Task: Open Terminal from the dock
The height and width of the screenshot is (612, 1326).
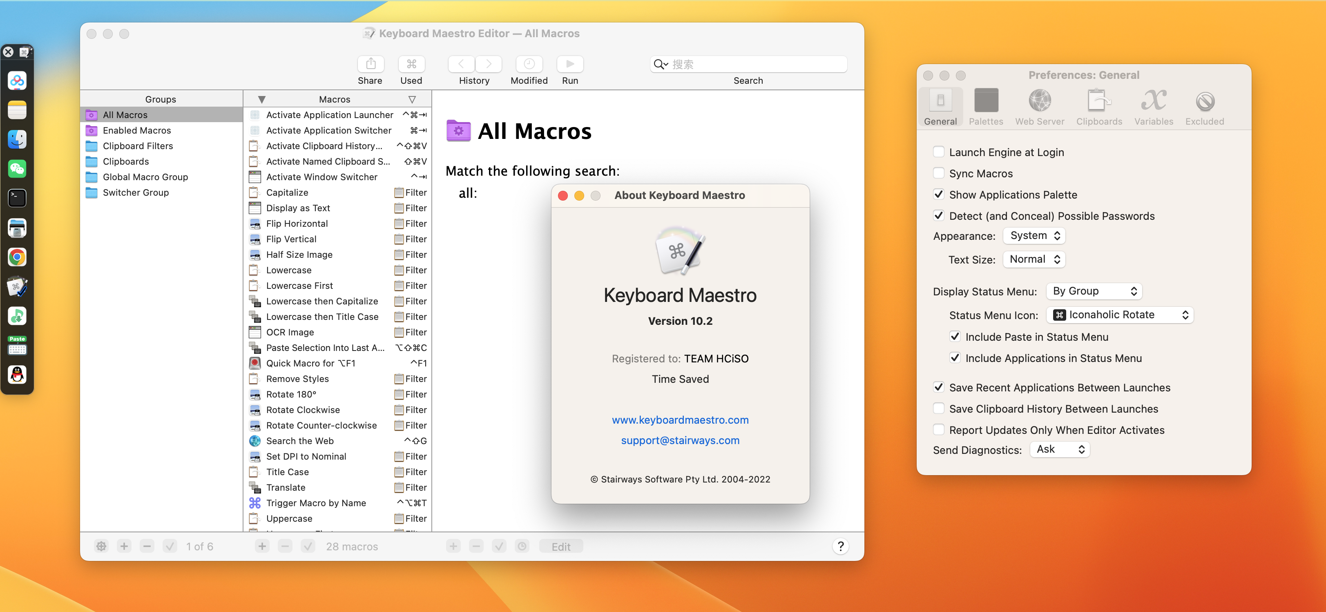Action: click(17, 198)
